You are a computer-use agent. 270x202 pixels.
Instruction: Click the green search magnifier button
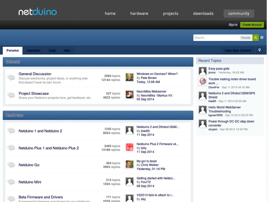(x=255, y=38)
